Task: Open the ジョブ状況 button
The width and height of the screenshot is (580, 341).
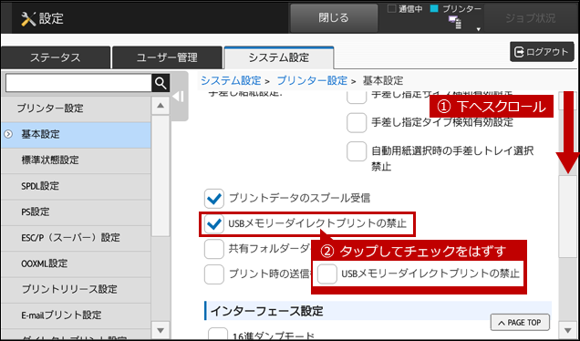Action: (x=530, y=18)
